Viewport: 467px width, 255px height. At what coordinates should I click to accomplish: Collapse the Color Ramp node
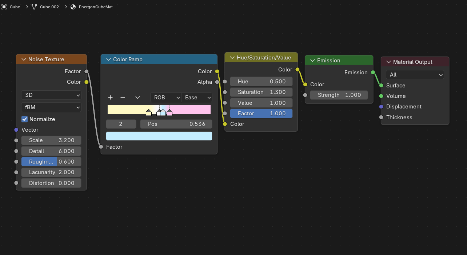point(108,59)
